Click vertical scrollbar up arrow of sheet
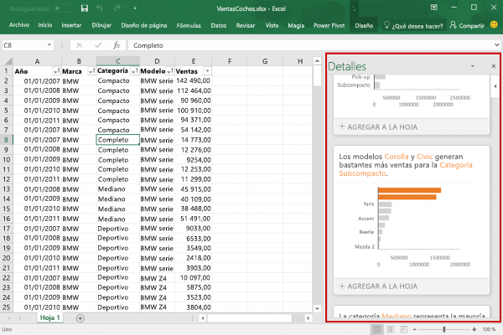This screenshot has width=503, height=335. tap(317, 60)
